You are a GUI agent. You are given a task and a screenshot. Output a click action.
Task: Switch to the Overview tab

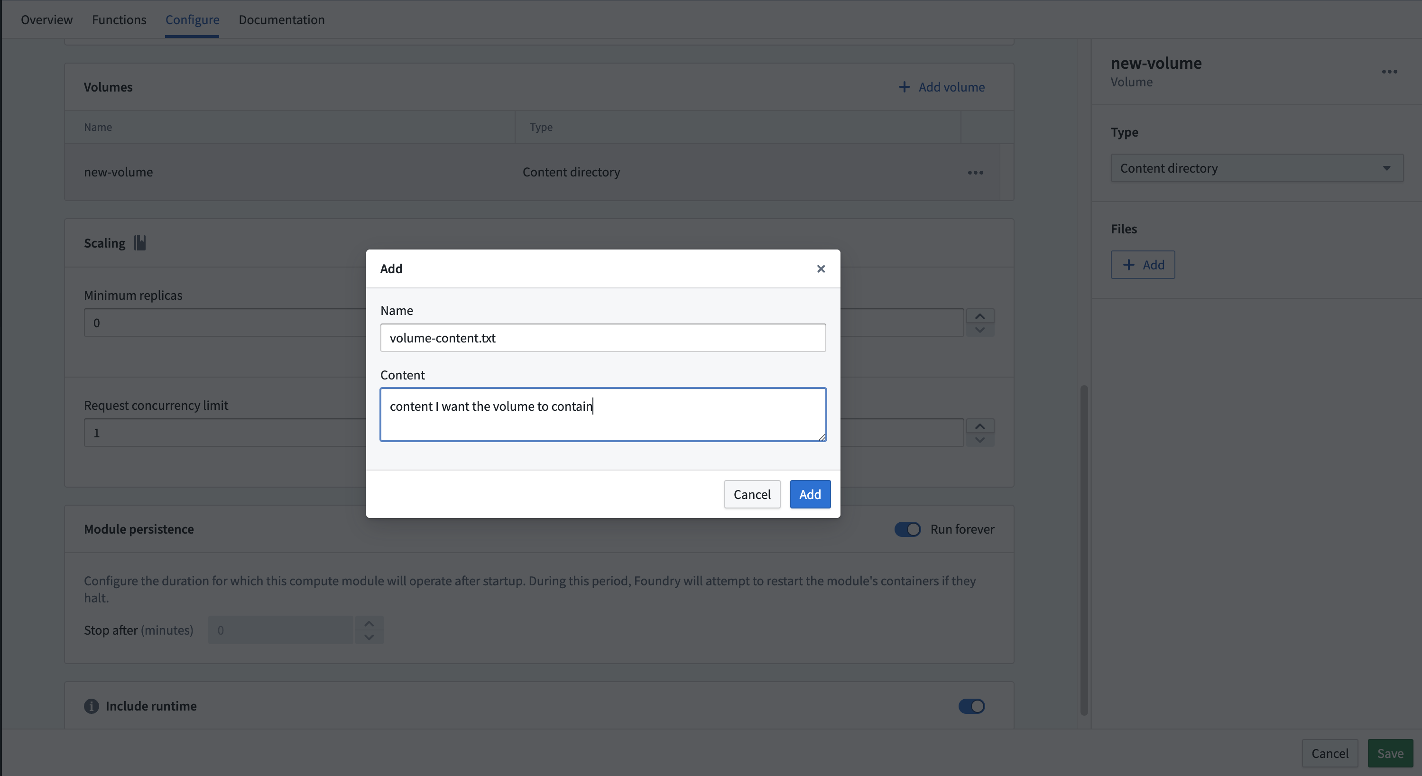click(x=46, y=19)
